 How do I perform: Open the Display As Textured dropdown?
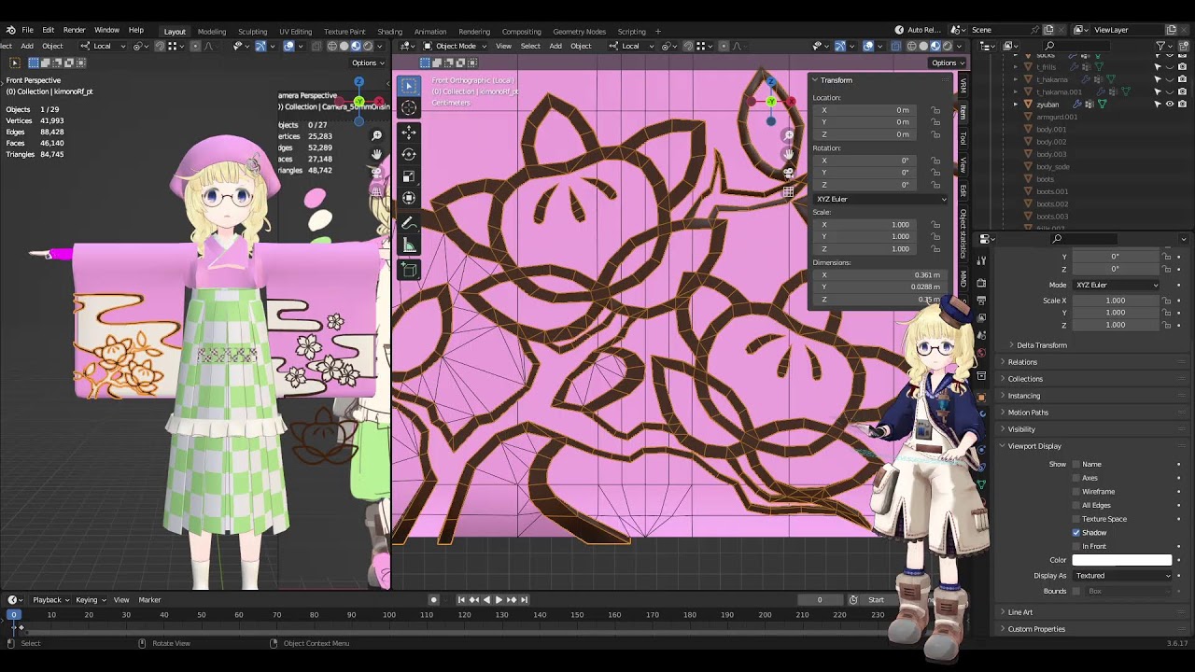tap(1122, 576)
